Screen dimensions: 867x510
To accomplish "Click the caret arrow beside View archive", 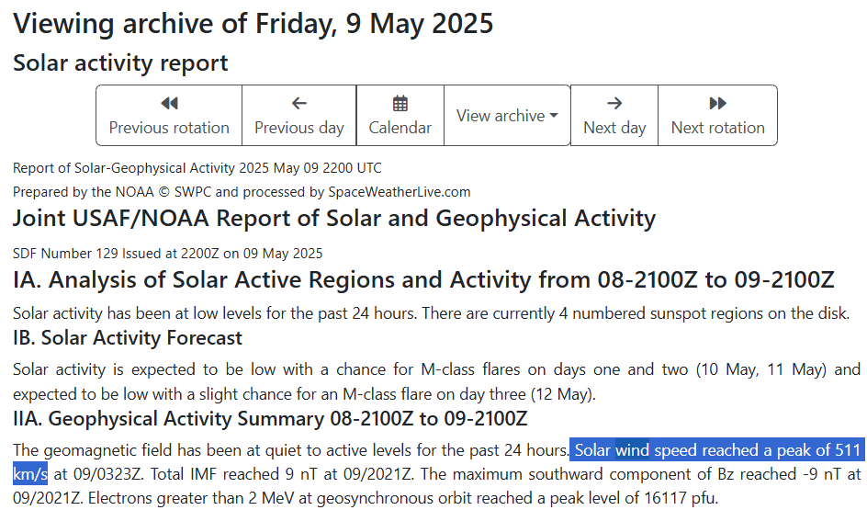I will tap(554, 117).
